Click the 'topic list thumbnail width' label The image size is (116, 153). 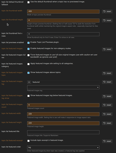tap(12, 11)
